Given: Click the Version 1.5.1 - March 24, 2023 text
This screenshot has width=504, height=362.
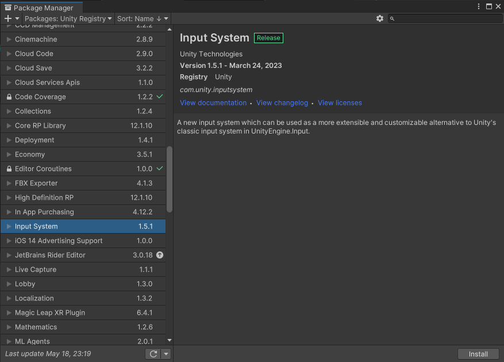Looking at the screenshot, I should point(231,65).
